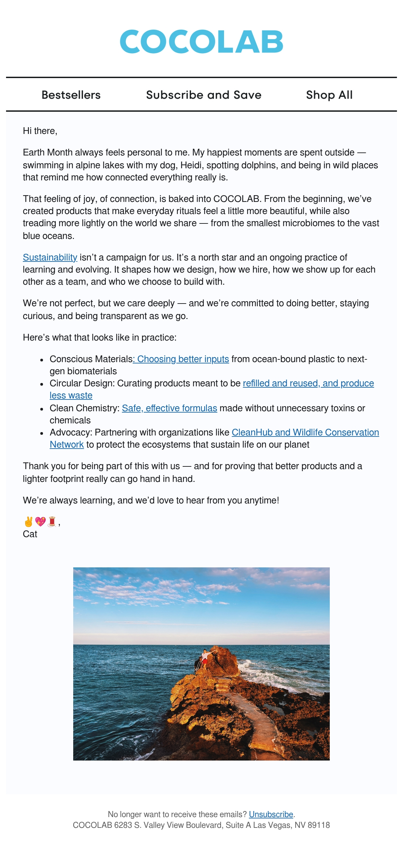
Task: Open Subscribe and Save navigation item
Action: point(204,95)
